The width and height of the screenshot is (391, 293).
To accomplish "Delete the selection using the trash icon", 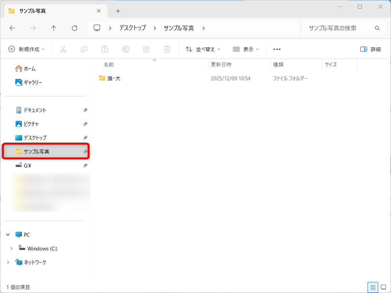I will point(167,49).
